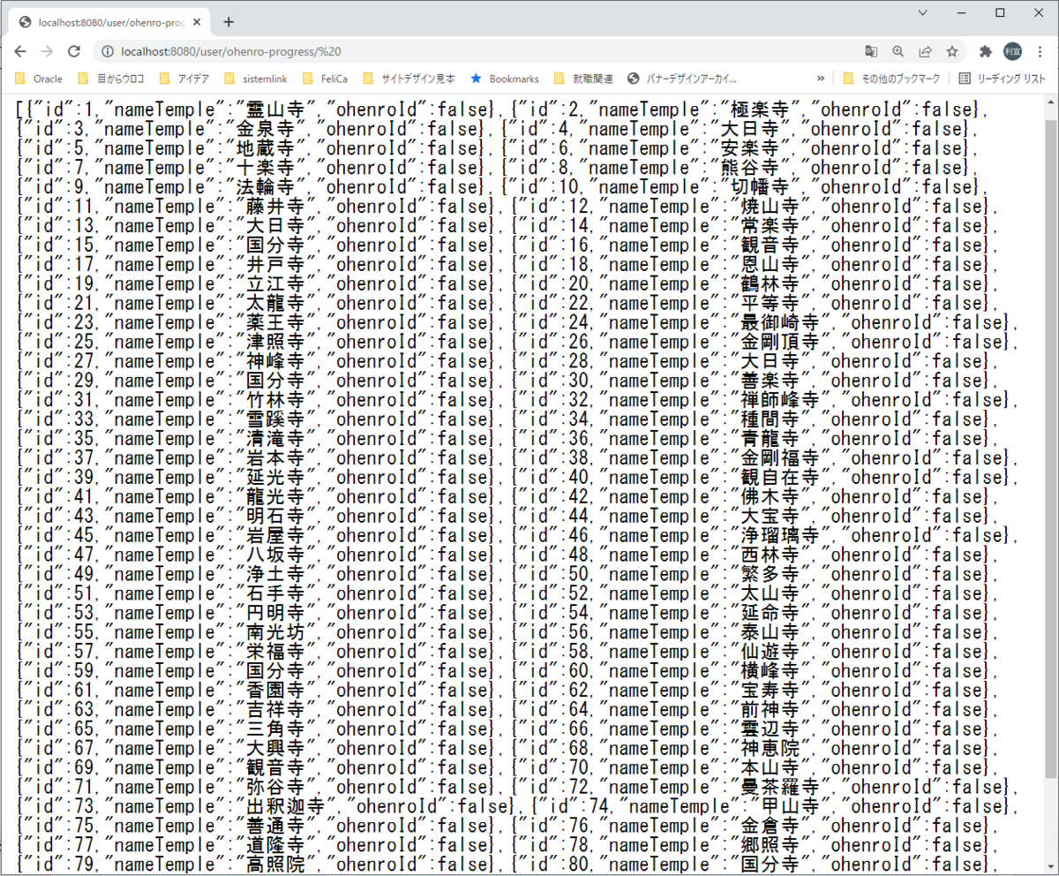Click the page reload icon

pos(73,52)
